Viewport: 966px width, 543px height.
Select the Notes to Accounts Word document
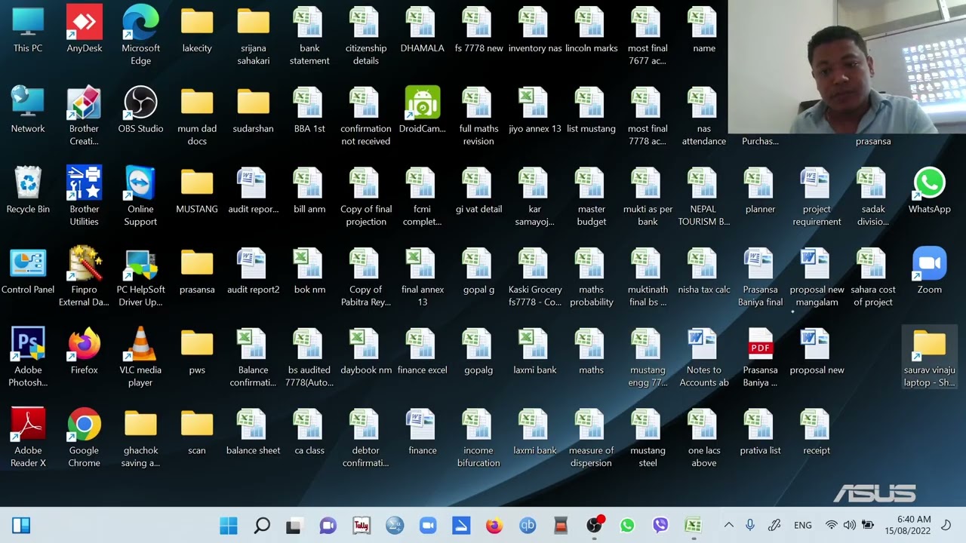[704, 358]
